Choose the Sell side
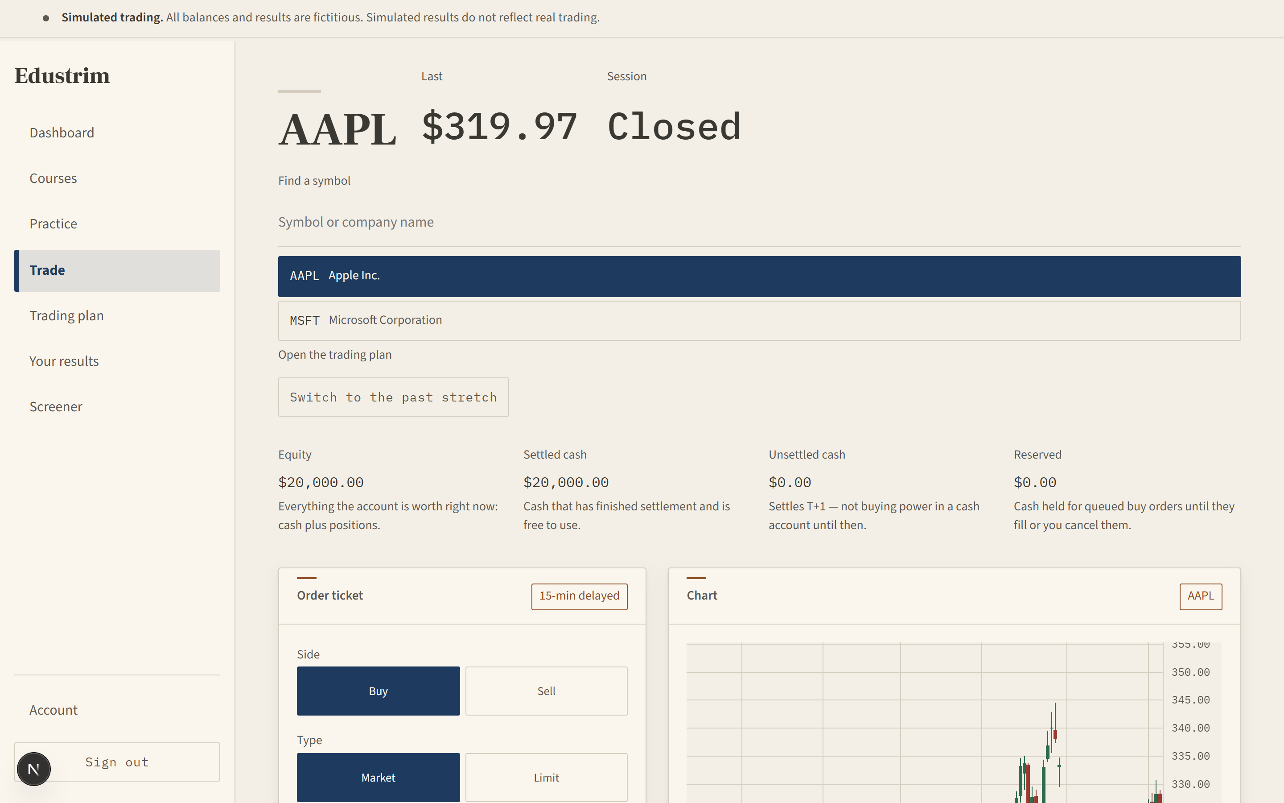This screenshot has height=803, width=1284. point(547,691)
